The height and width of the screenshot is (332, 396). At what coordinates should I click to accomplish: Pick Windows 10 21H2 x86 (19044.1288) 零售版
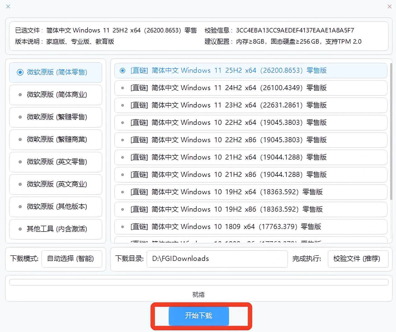[x=251, y=175]
